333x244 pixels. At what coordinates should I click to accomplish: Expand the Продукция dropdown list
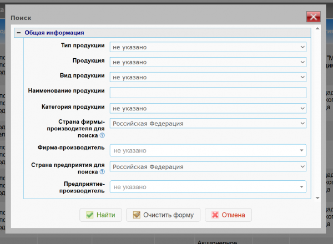tap(208, 62)
